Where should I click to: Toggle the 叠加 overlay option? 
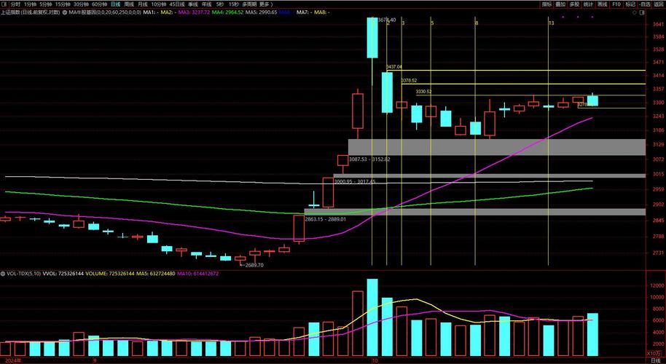[560, 4]
